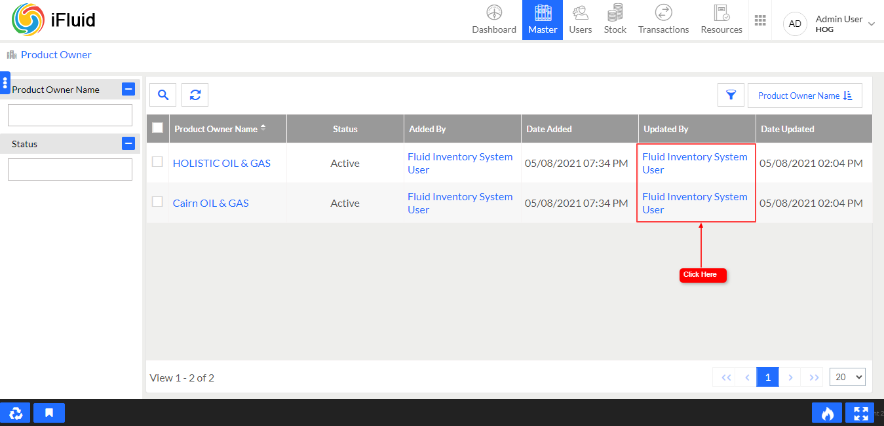The height and width of the screenshot is (426, 884).
Task: Click the Added By column header
Action: pyautogui.click(x=463, y=129)
